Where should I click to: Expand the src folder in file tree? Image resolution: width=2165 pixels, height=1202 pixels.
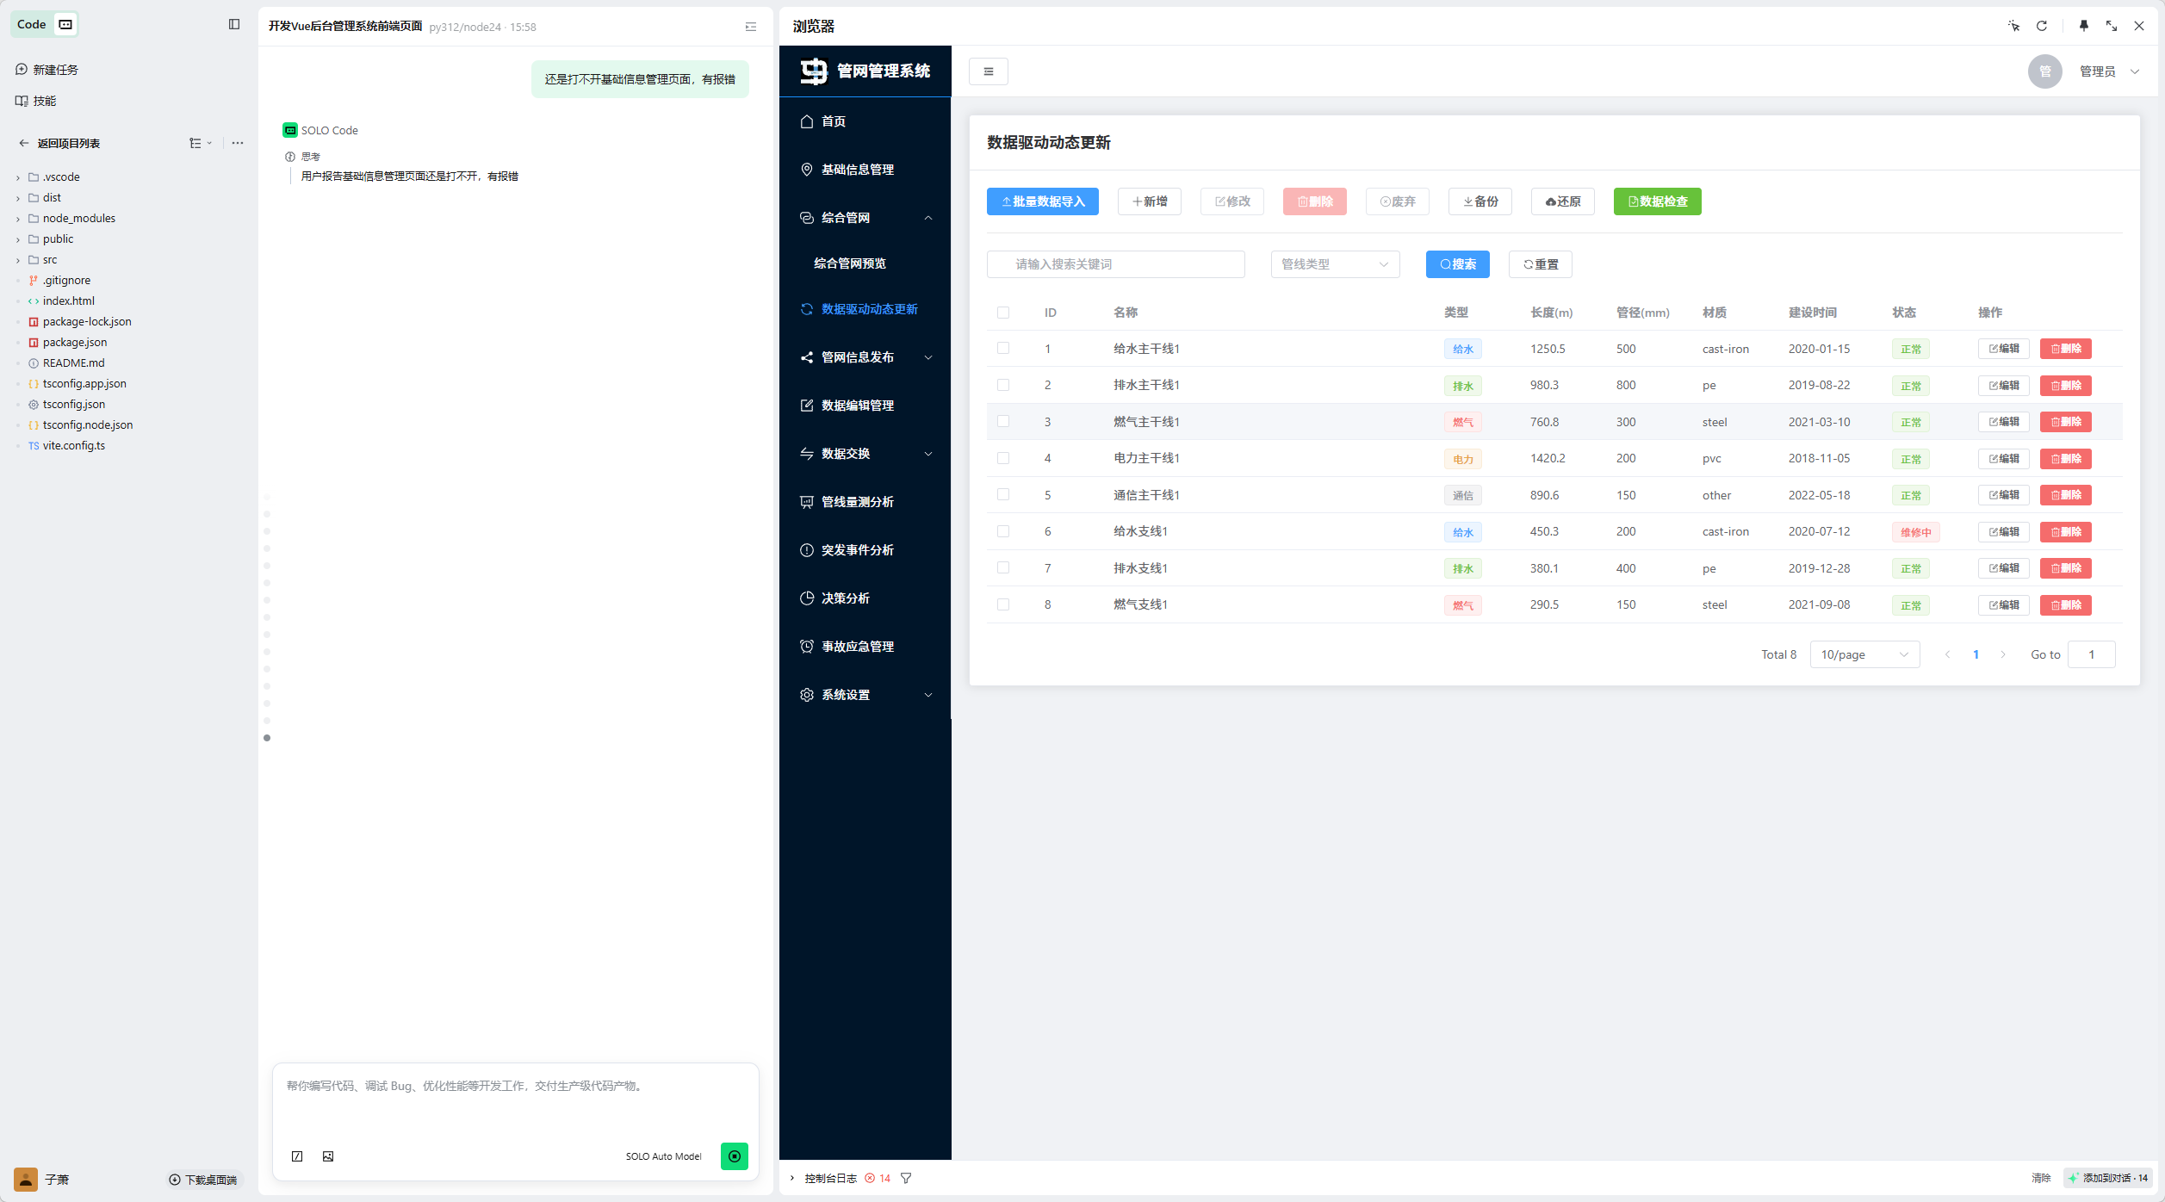click(x=50, y=260)
